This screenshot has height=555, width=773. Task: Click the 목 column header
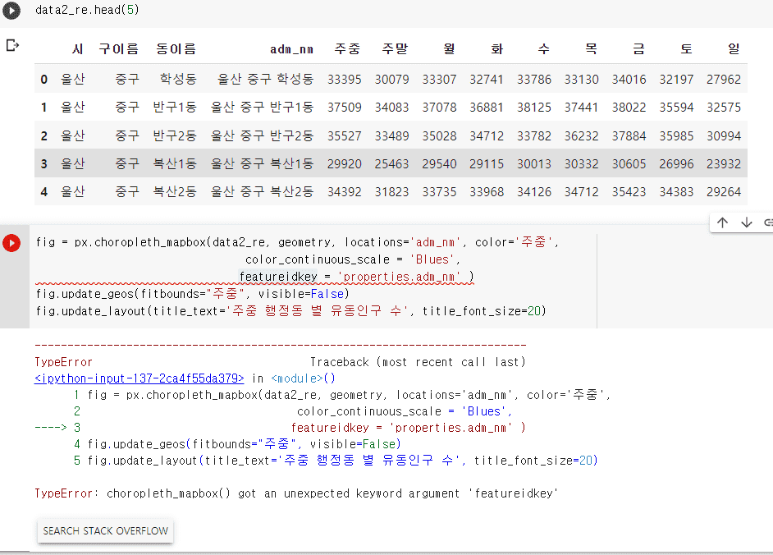click(x=591, y=48)
